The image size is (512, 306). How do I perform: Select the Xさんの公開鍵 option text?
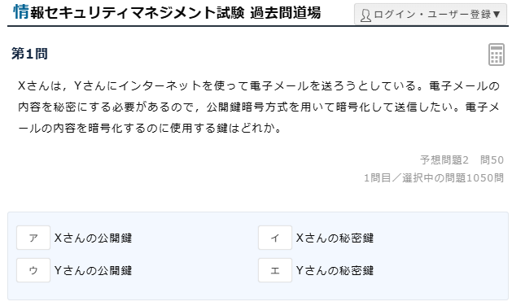93,238
